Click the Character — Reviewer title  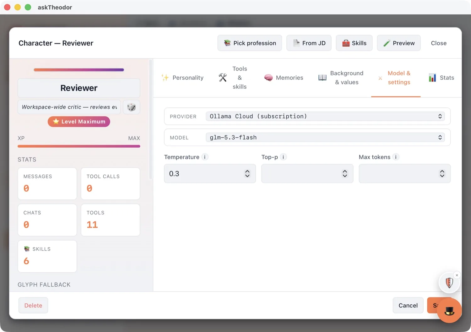(x=56, y=43)
